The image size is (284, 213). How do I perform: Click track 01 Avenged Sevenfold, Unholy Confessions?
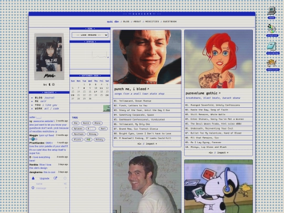(x=218, y=105)
